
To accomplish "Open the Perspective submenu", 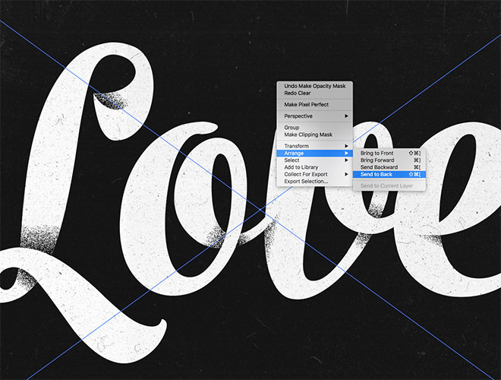I will tap(314, 116).
